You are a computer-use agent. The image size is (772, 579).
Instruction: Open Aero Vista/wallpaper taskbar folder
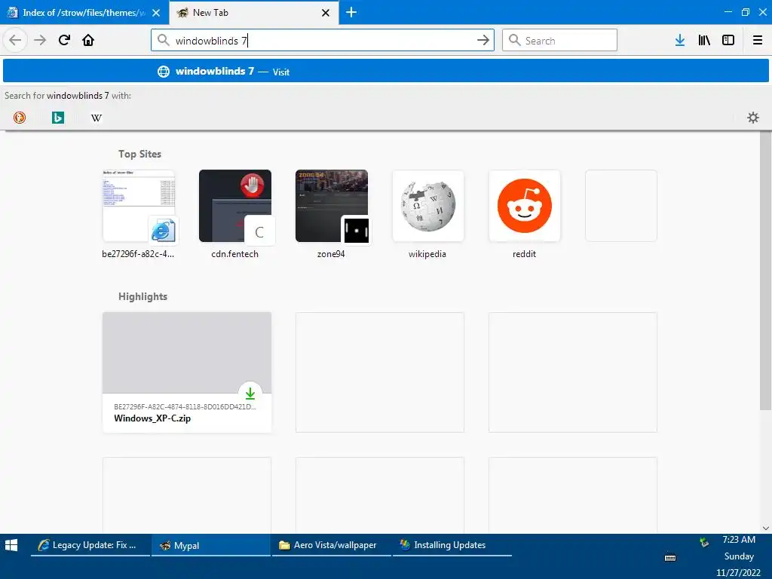tap(332, 545)
